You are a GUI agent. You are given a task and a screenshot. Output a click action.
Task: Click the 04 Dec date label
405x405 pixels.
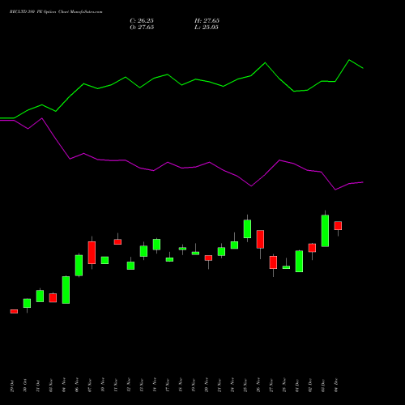pyautogui.click(x=336, y=386)
